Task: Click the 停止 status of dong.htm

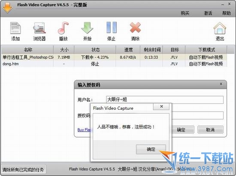Action: pyautogui.click(x=95, y=64)
